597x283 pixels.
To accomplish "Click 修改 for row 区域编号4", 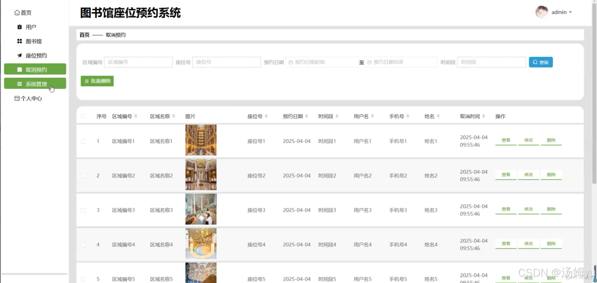I will [528, 244].
